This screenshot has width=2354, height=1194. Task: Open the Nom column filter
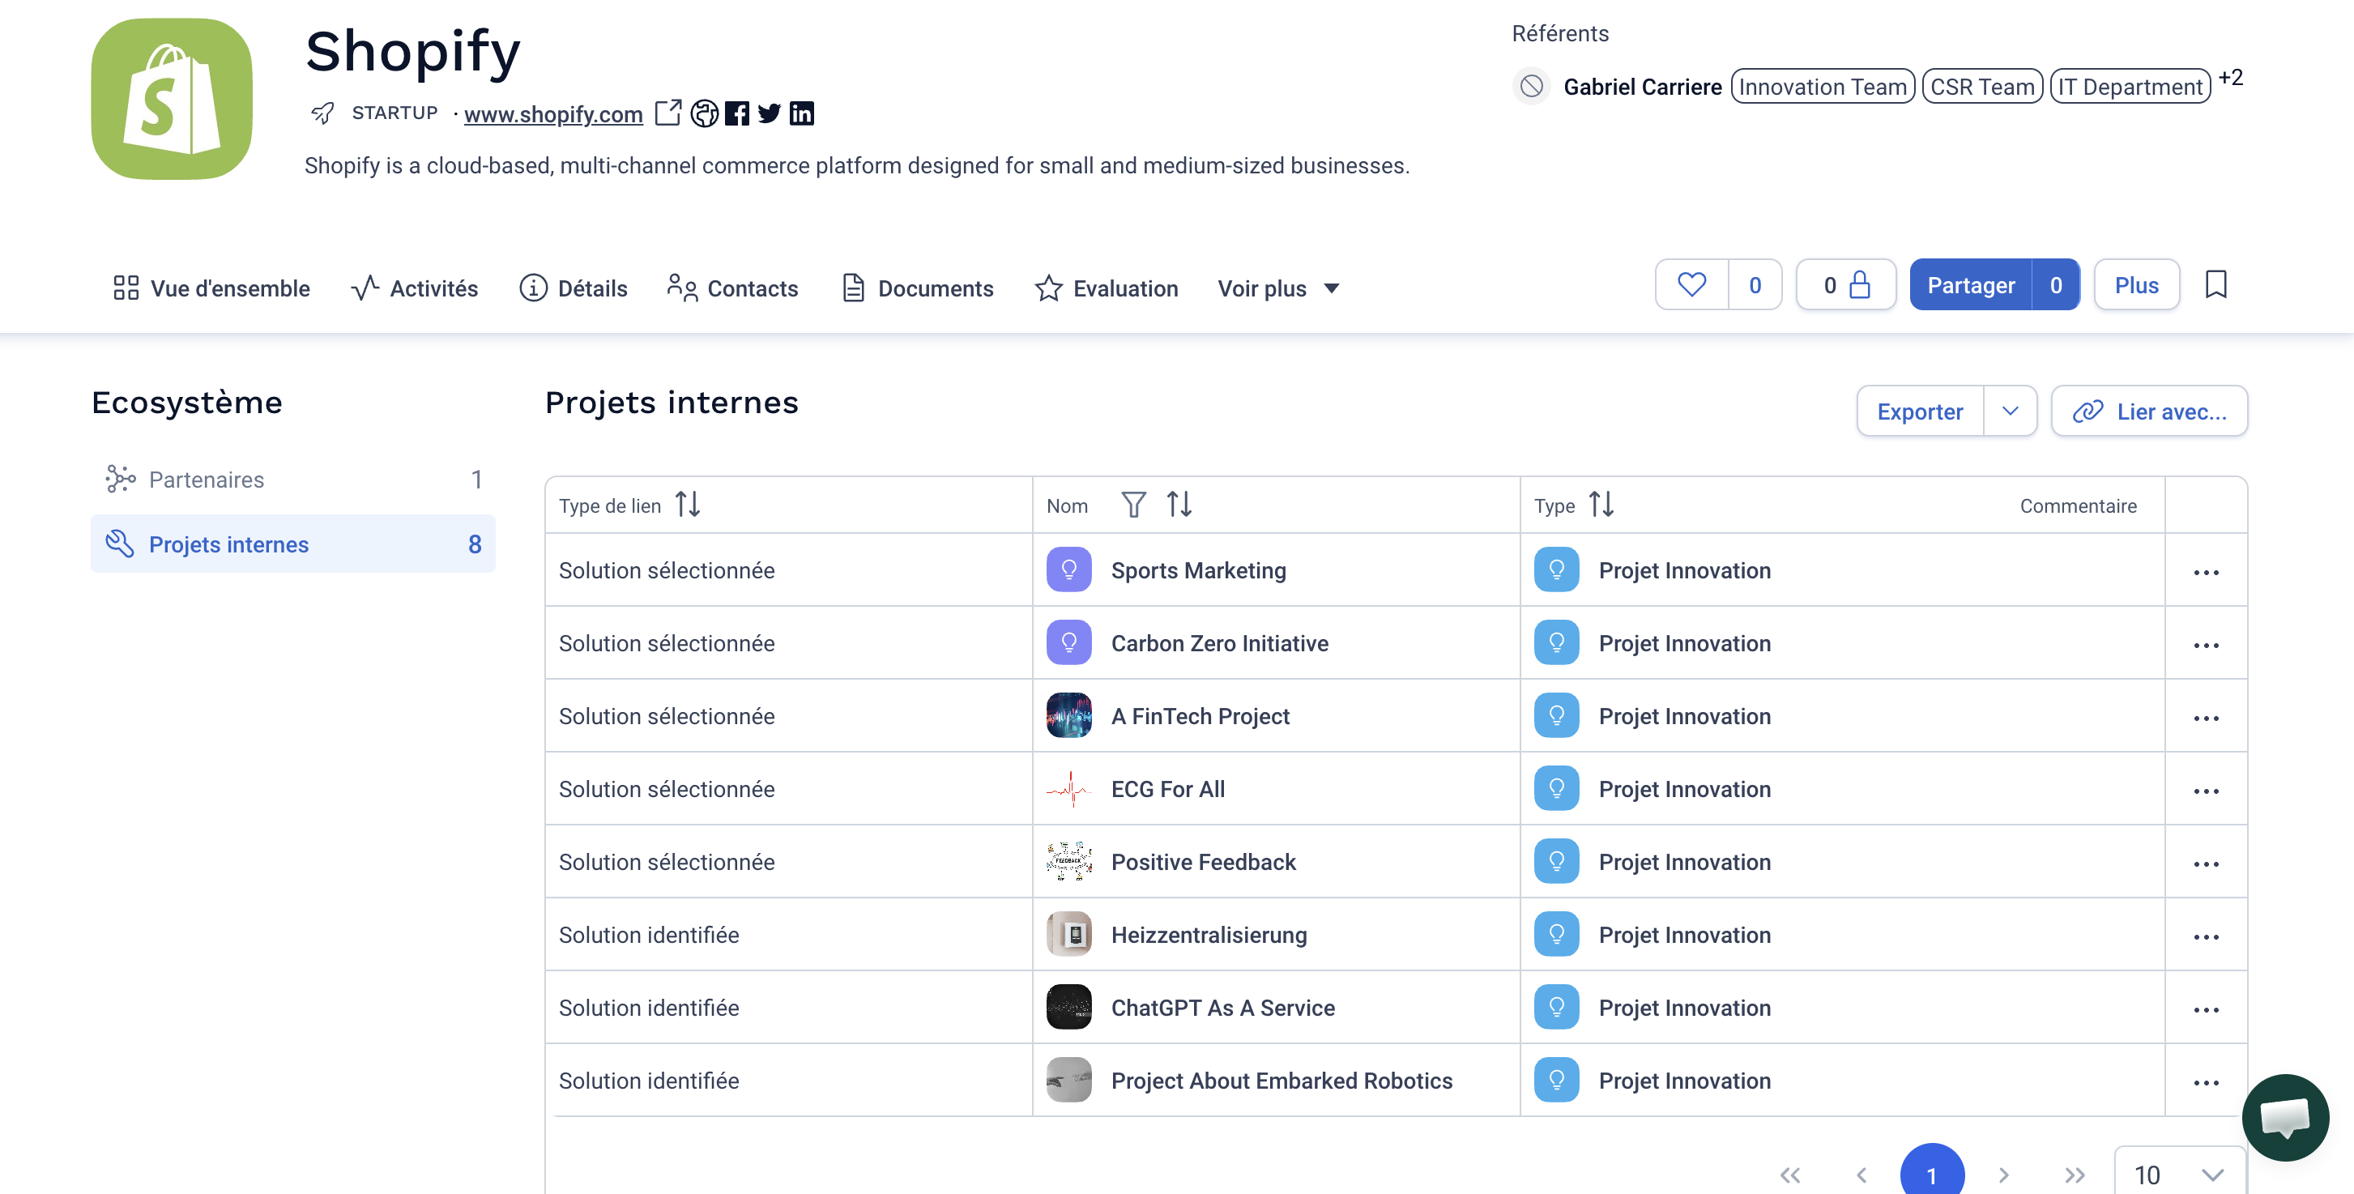point(1133,505)
